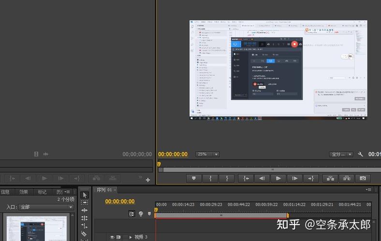
Task: Click timeline timecode 00:00:00:00
Action: coord(120,201)
